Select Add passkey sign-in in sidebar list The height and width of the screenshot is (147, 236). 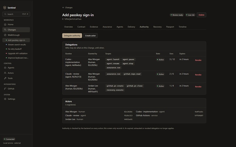pos(16,40)
